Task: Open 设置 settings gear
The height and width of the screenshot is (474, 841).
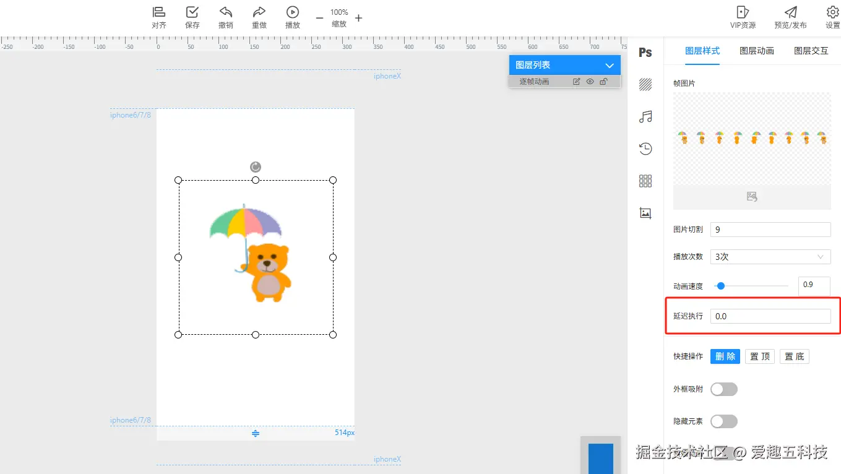Action: tap(832, 17)
